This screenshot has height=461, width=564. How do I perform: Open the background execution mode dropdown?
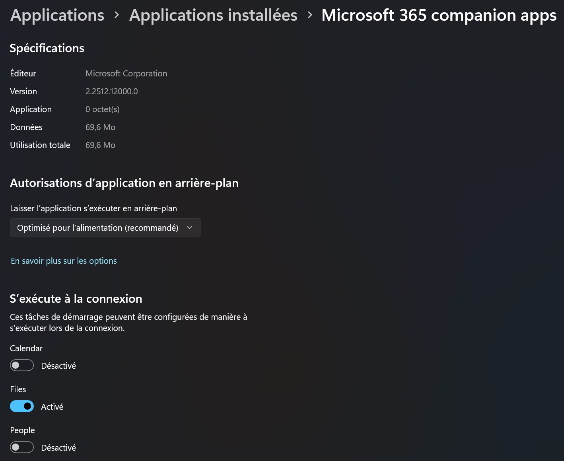click(105, 228)
